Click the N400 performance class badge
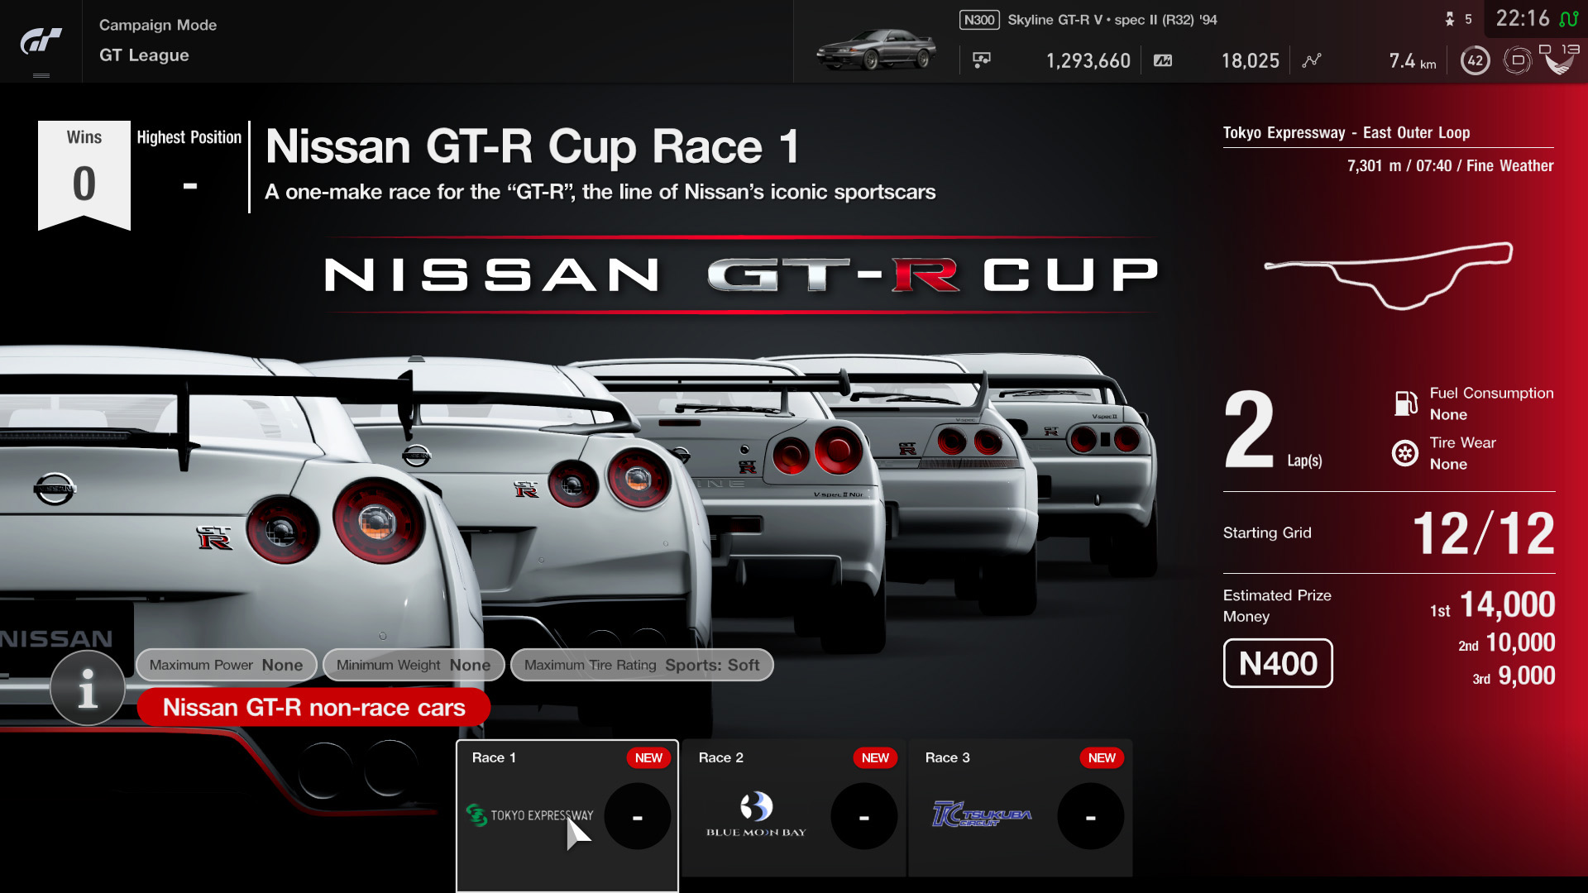This screenshot has width=1588, height=893. pos(1277,663)
